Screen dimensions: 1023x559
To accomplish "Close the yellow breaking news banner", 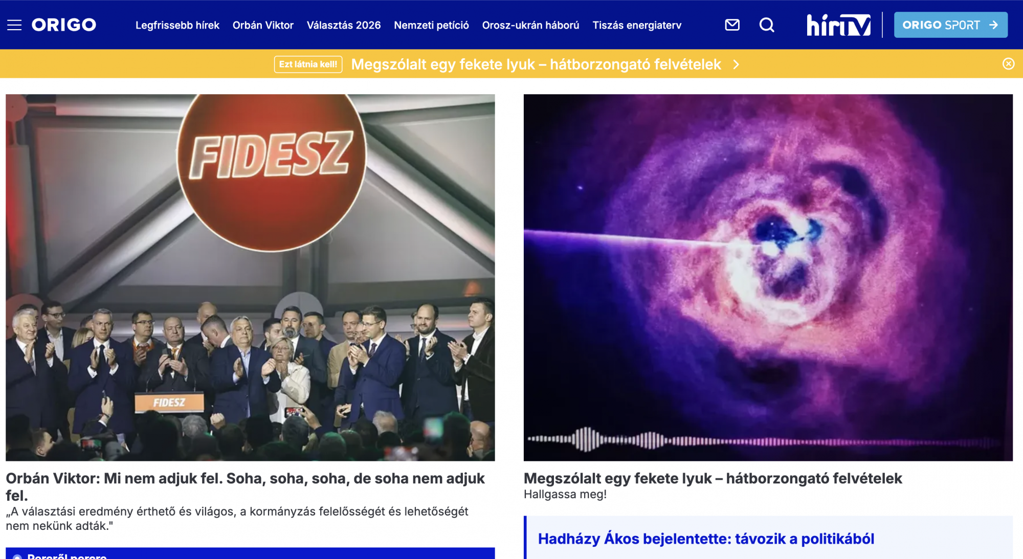I will (1008, 63).
